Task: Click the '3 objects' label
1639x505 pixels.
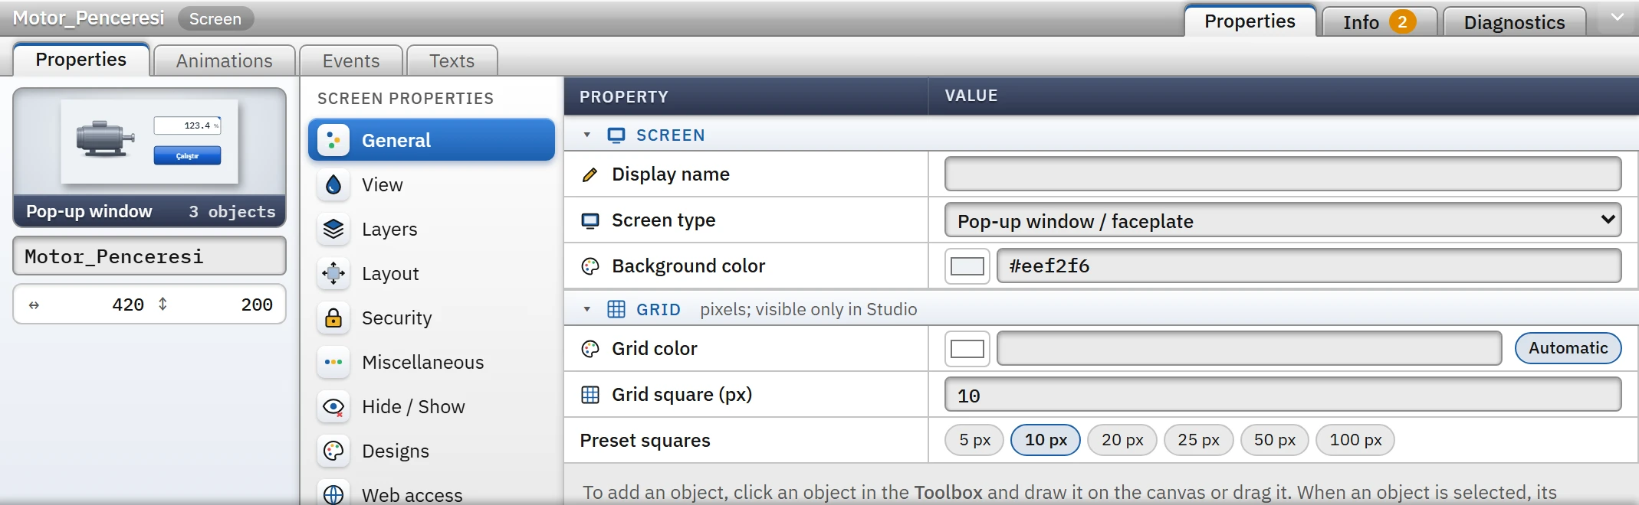Action: point(232,211)
